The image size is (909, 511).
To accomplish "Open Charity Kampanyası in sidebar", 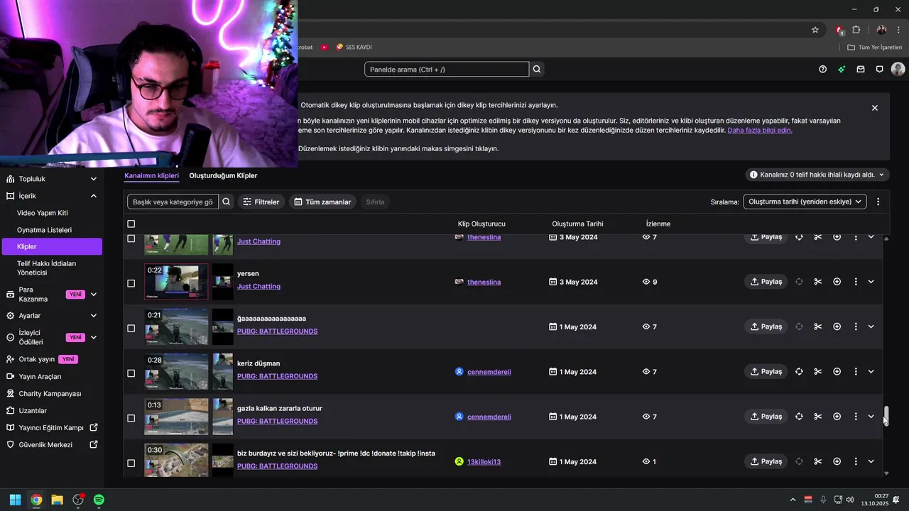I will point(50,394).
